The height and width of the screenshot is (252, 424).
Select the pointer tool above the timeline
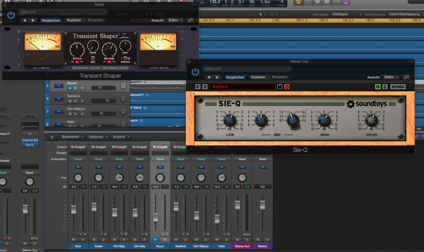pyautogui.click(x=261, y=14)
